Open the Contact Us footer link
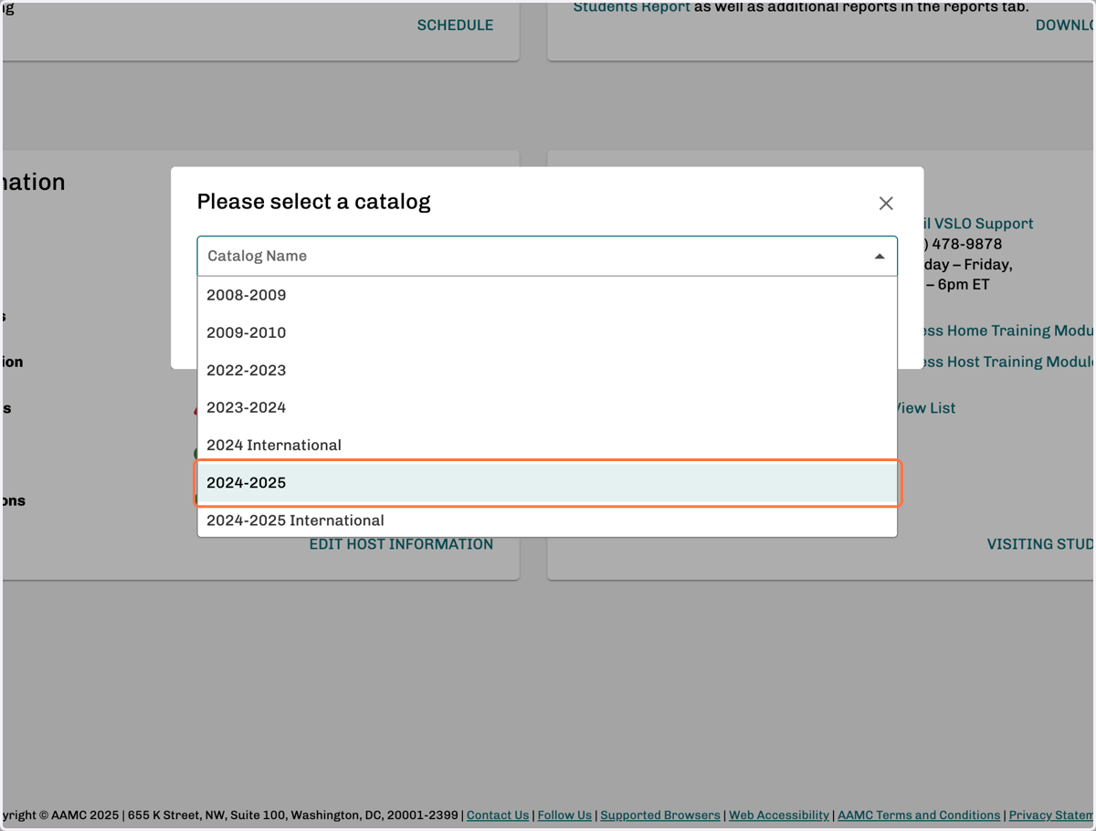 (x=498, y=815)
